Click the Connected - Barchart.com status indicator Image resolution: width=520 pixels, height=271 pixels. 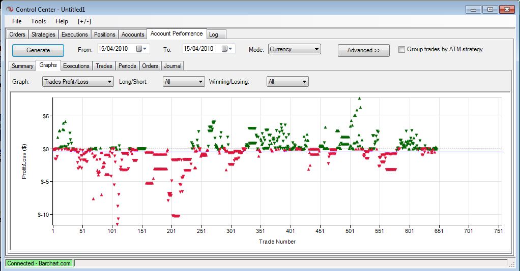pos(39,263)
